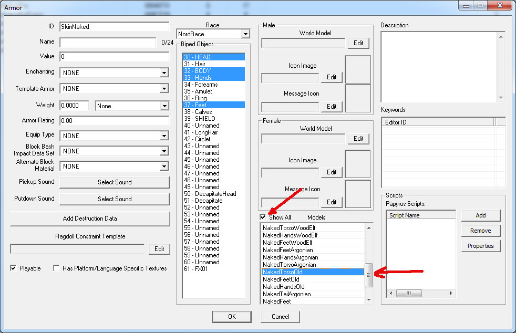516x333 pixels.
Task: Select NakedFeetArgonian model
Action: pyautogui.click(x=313, y=250)
